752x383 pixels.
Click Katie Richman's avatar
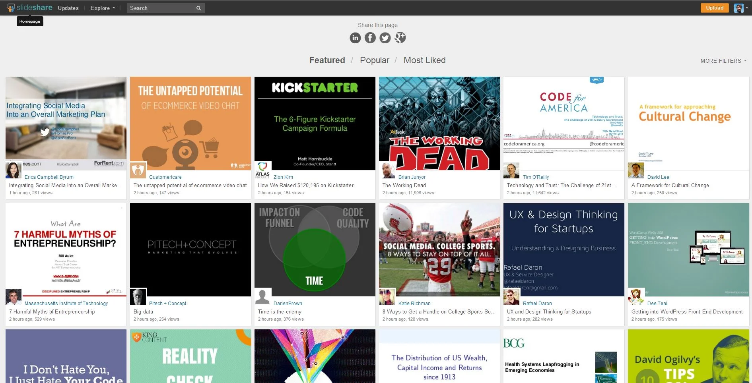[x=387, y=297]
